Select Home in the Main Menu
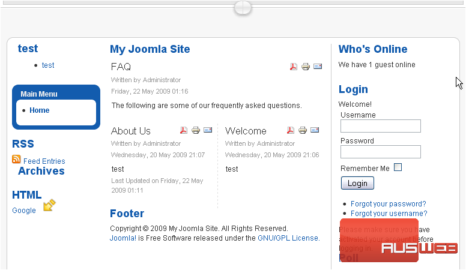This screenshot has width=466, height=270. 40,110
